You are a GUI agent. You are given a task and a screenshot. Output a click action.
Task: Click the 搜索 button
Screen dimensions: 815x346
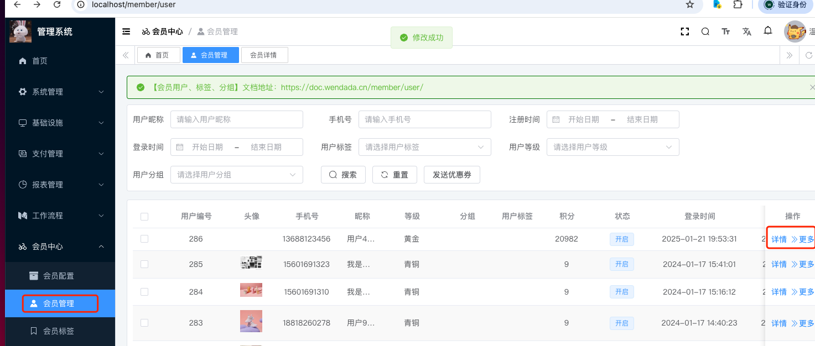pos(343,175)
